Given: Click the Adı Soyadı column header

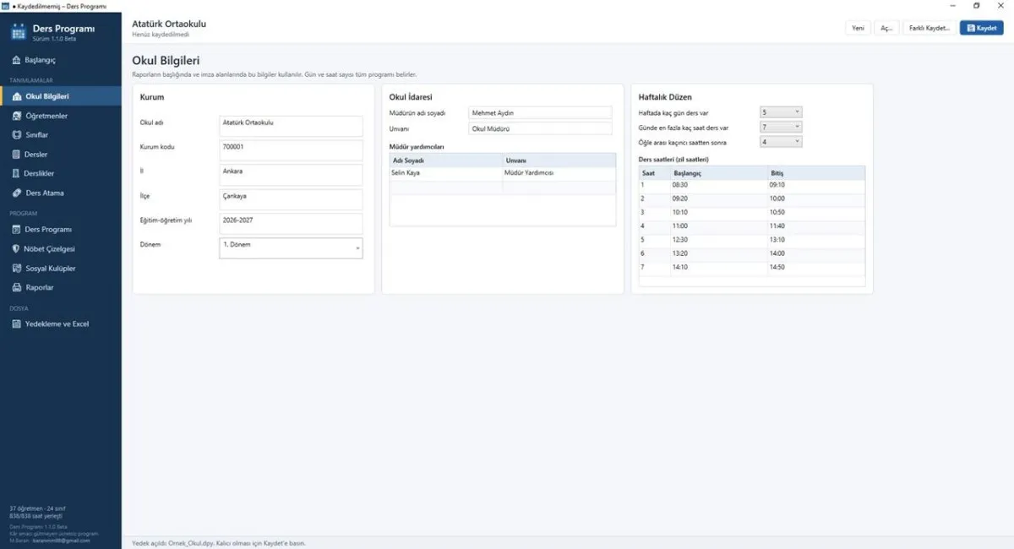Looking at the screenshot, I should (445, 160).
